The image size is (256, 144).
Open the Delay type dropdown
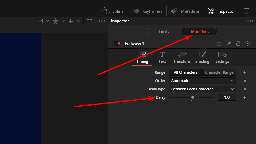tap(202, 89)
